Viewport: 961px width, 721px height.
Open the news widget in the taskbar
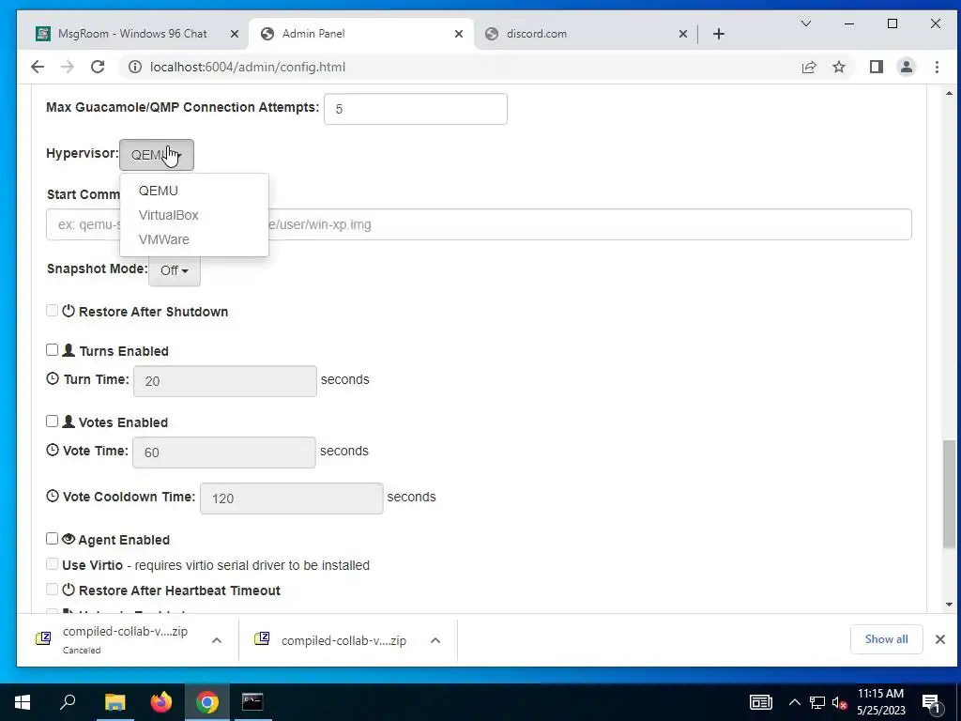[x=761, y=702]
